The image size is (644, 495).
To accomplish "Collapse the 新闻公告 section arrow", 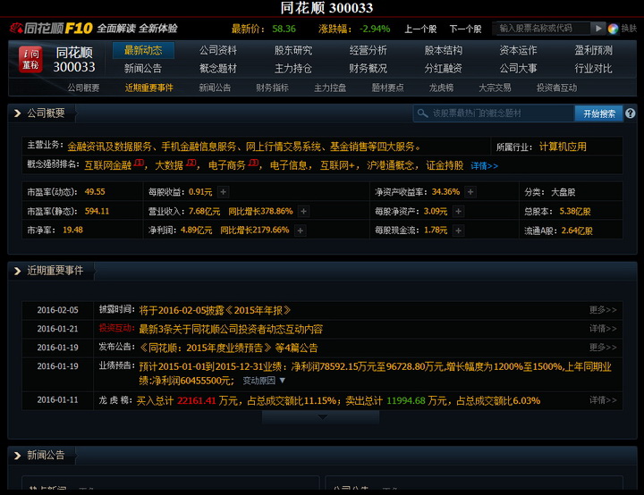I will point(17,456).
